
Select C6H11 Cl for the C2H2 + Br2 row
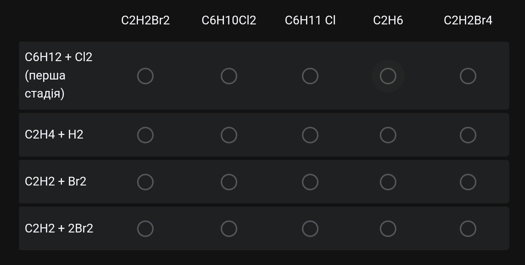point(310,182)
